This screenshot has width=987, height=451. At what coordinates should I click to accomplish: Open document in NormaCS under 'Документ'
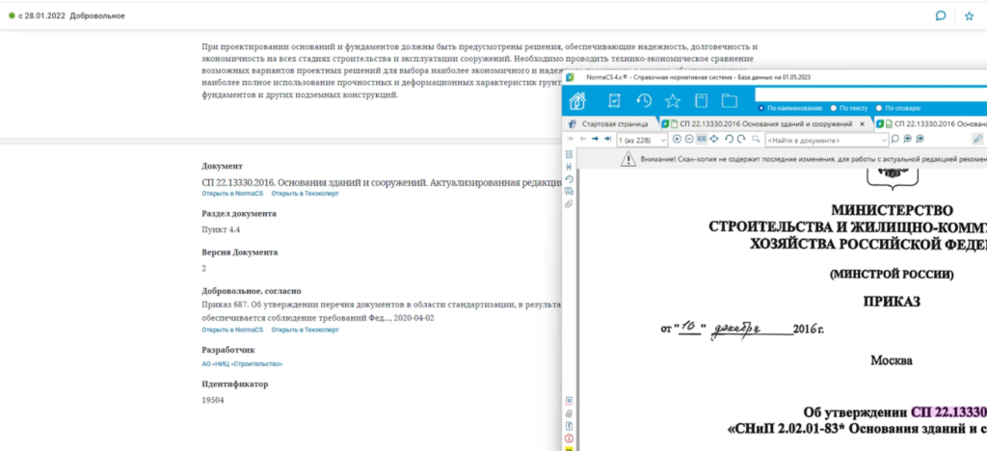pyautogui.click(x=231, y=194)
